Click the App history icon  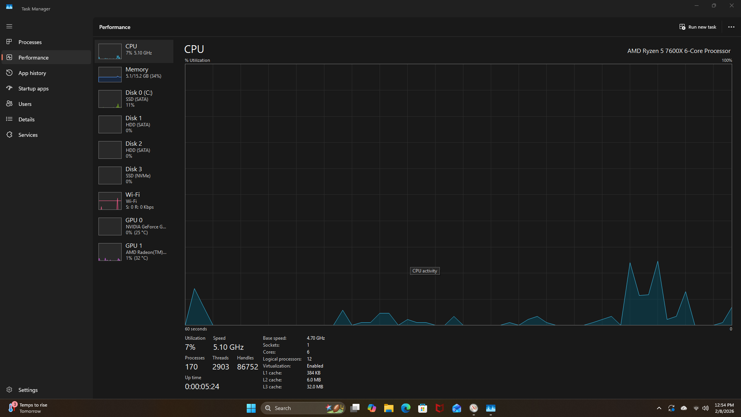(x=9, y=73)
